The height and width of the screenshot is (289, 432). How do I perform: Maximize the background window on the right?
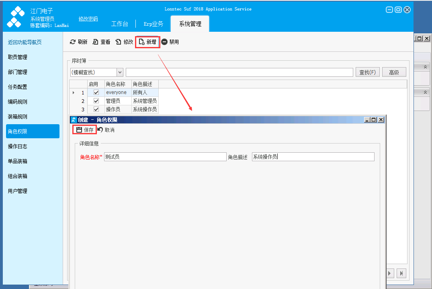click(419, 38)
